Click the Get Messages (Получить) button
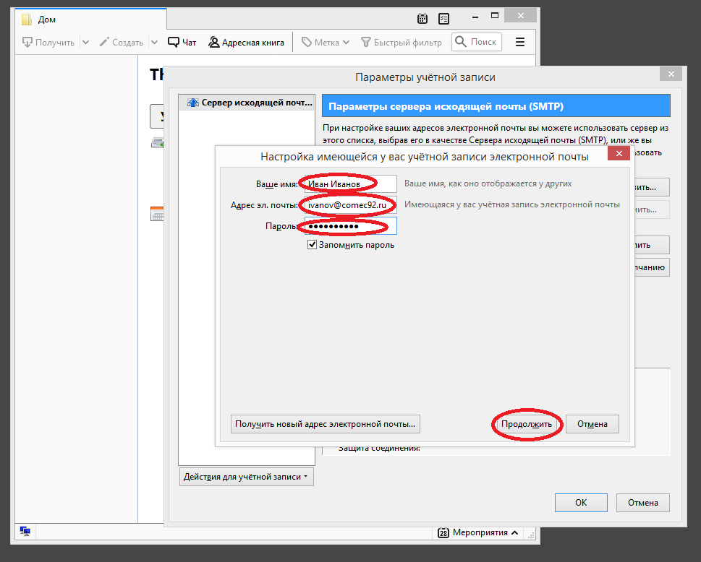Image resolution: width=701 pixels, height=562 pixels. point(48,43)
